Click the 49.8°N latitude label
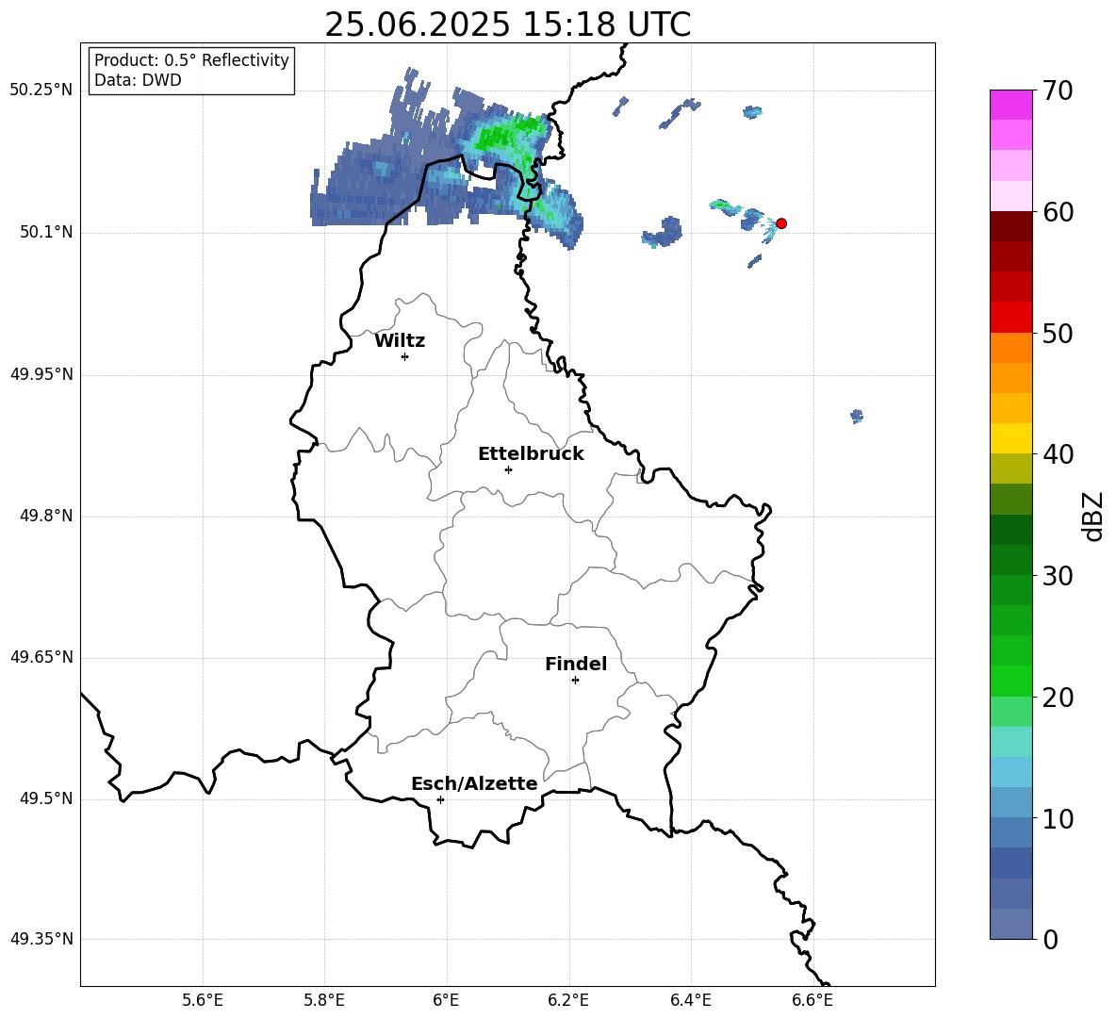Viewport: 1116px width, 1019px height. (x=46, y=516)
